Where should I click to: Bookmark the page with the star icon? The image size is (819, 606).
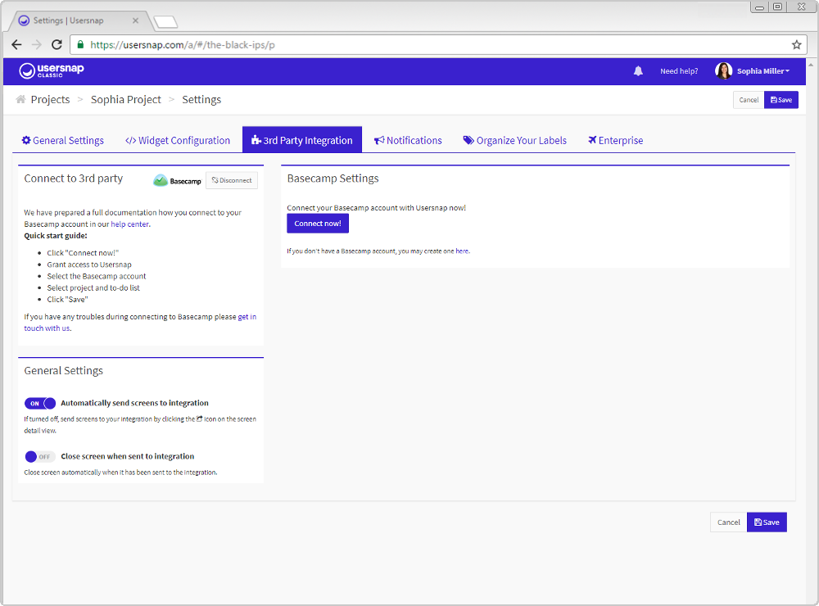click(796, 45)
